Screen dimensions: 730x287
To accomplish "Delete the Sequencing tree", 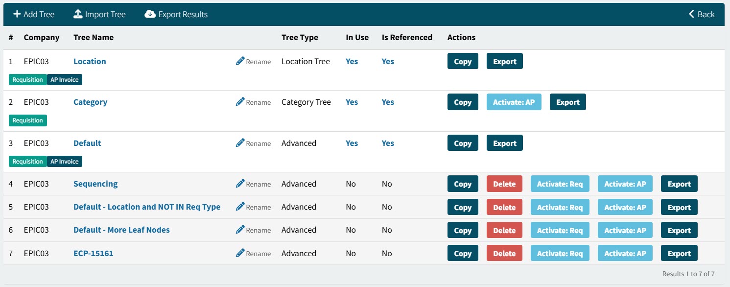I will [504, 184].
